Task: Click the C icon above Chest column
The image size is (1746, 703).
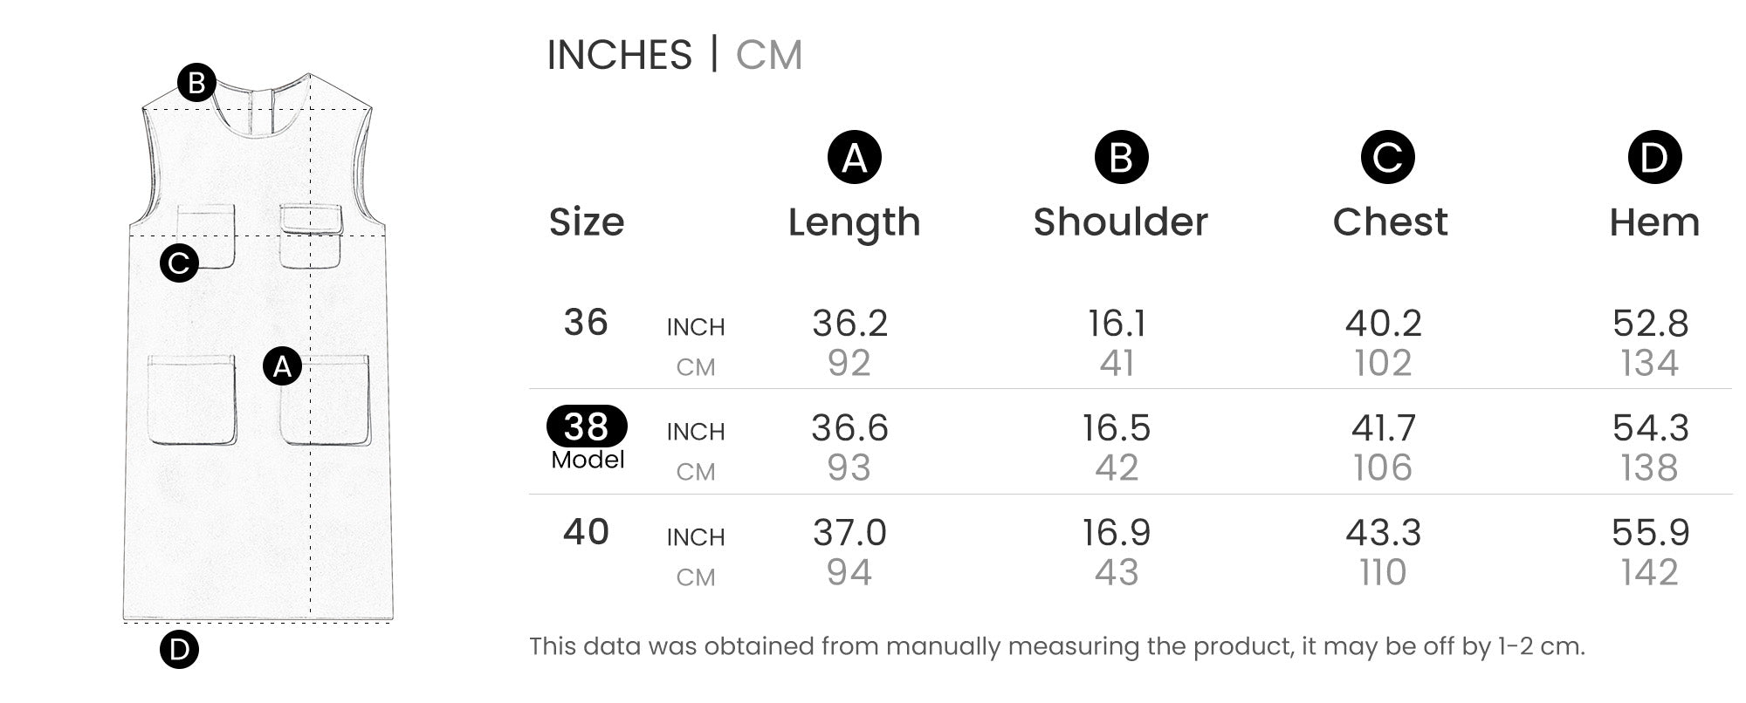Action: tap(1387, 158)
